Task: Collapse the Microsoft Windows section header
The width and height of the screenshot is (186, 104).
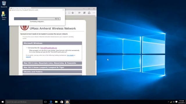Action: click(52, 43)
